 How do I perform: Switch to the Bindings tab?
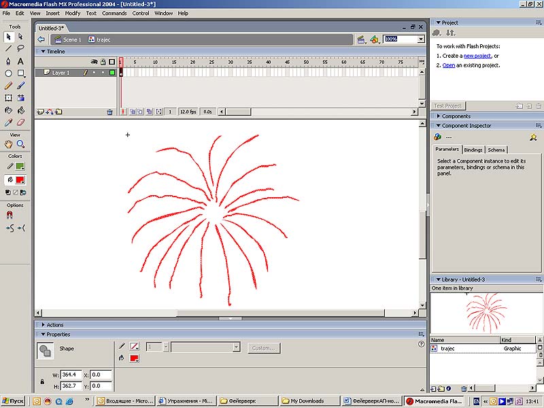pos(473,150)
